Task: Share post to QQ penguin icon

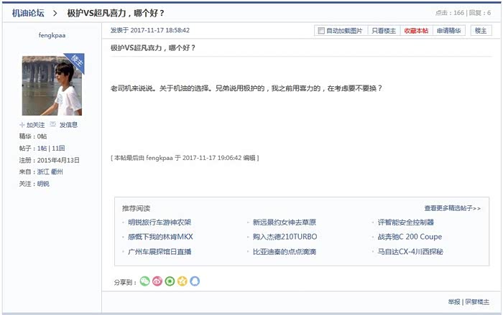Action: point(194,281)
